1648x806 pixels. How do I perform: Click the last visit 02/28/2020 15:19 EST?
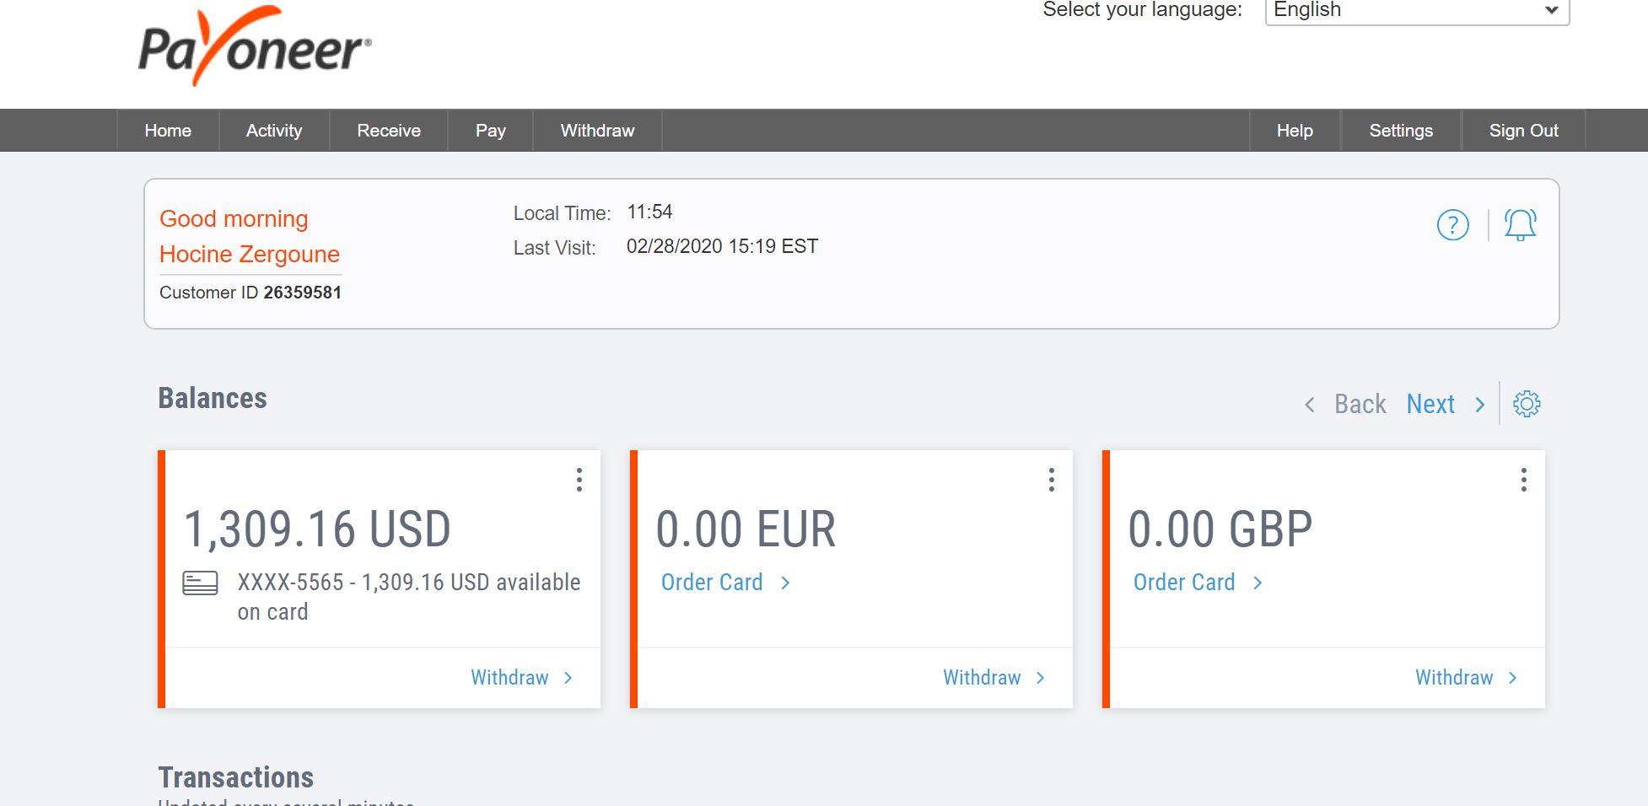click(722, 246)
